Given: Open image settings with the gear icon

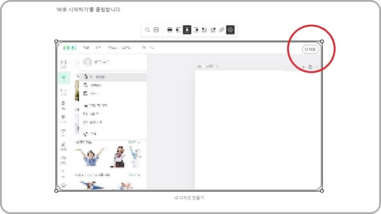Looking at the screenshot, I should click(x=230, y=30).
